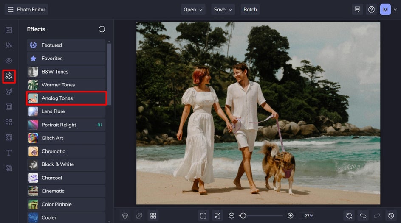Click the Frames icon in sidebar
The height and width of the screenshot is (223, 401).
[9, 107]
